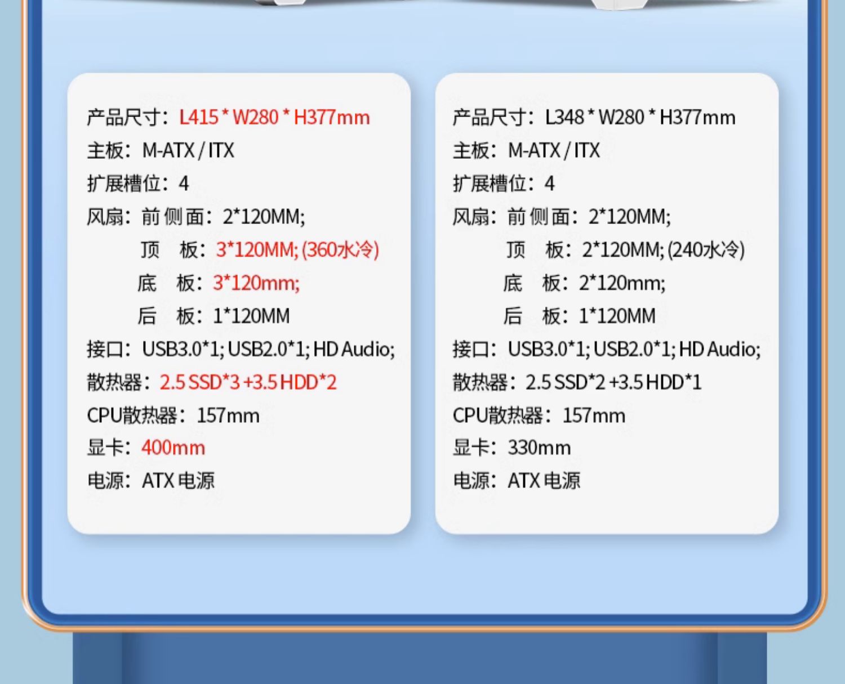
Task: Click CPU散热器 157mm in right card
Action: tap(539, 416)
